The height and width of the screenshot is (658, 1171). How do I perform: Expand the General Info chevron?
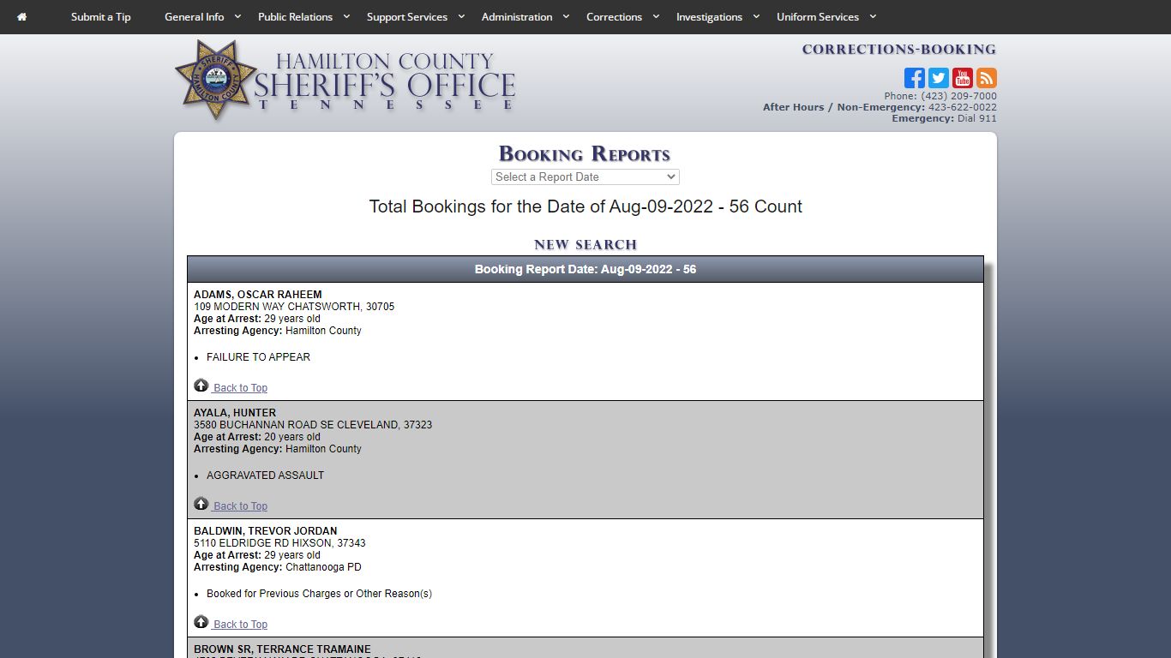pos(237,16)
